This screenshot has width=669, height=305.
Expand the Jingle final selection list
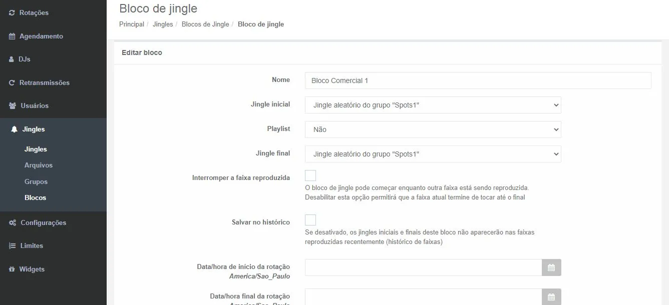click(x=433, y=154)
